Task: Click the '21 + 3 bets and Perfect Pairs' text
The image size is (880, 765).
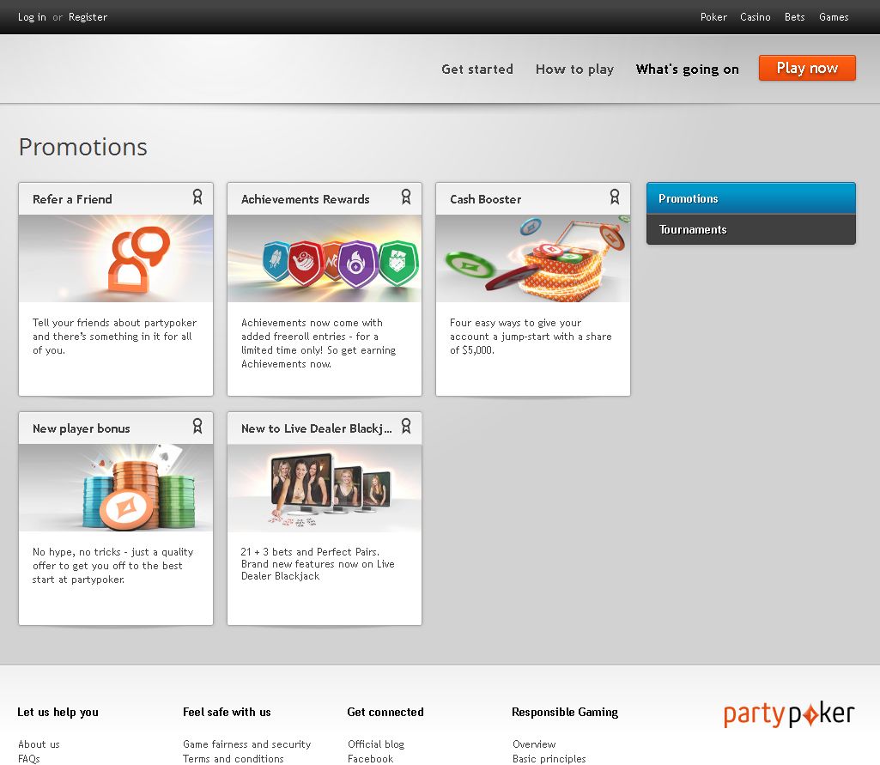Action: [x=318, y=563]
